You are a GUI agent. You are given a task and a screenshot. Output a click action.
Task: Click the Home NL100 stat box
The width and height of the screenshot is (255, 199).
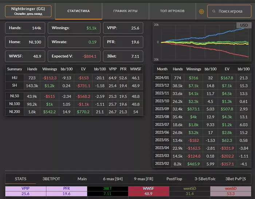pos(25,42)
